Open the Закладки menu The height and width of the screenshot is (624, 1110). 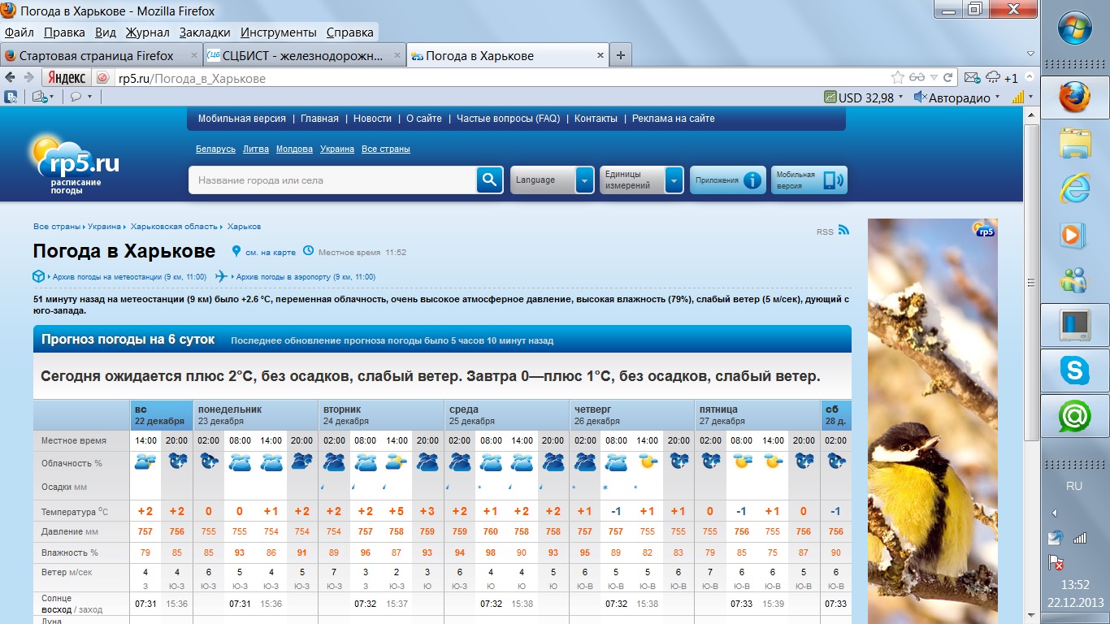[x=205, y=32]
